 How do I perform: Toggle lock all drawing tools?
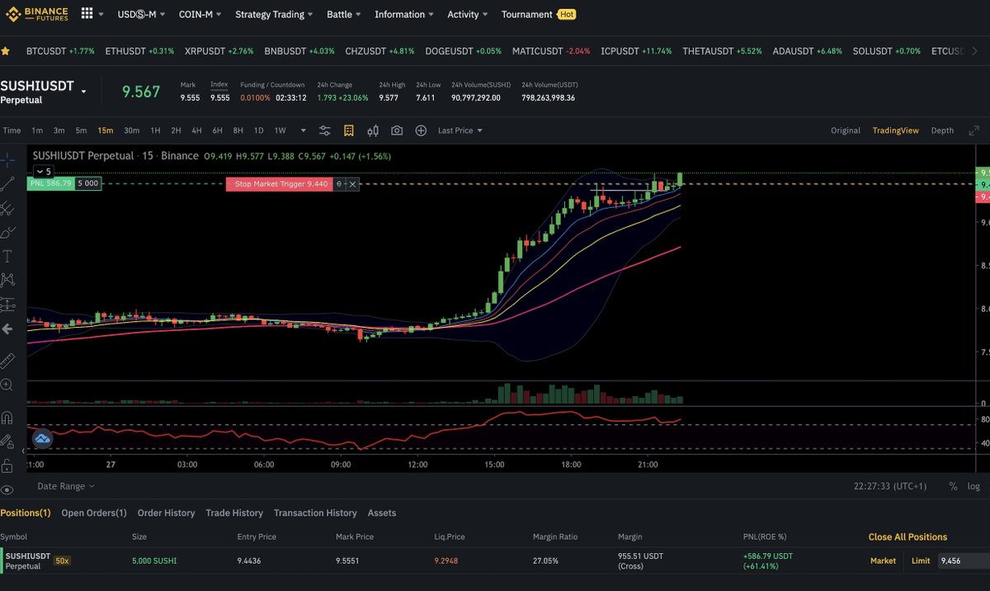pyautogui.click(x=7, y=466)
